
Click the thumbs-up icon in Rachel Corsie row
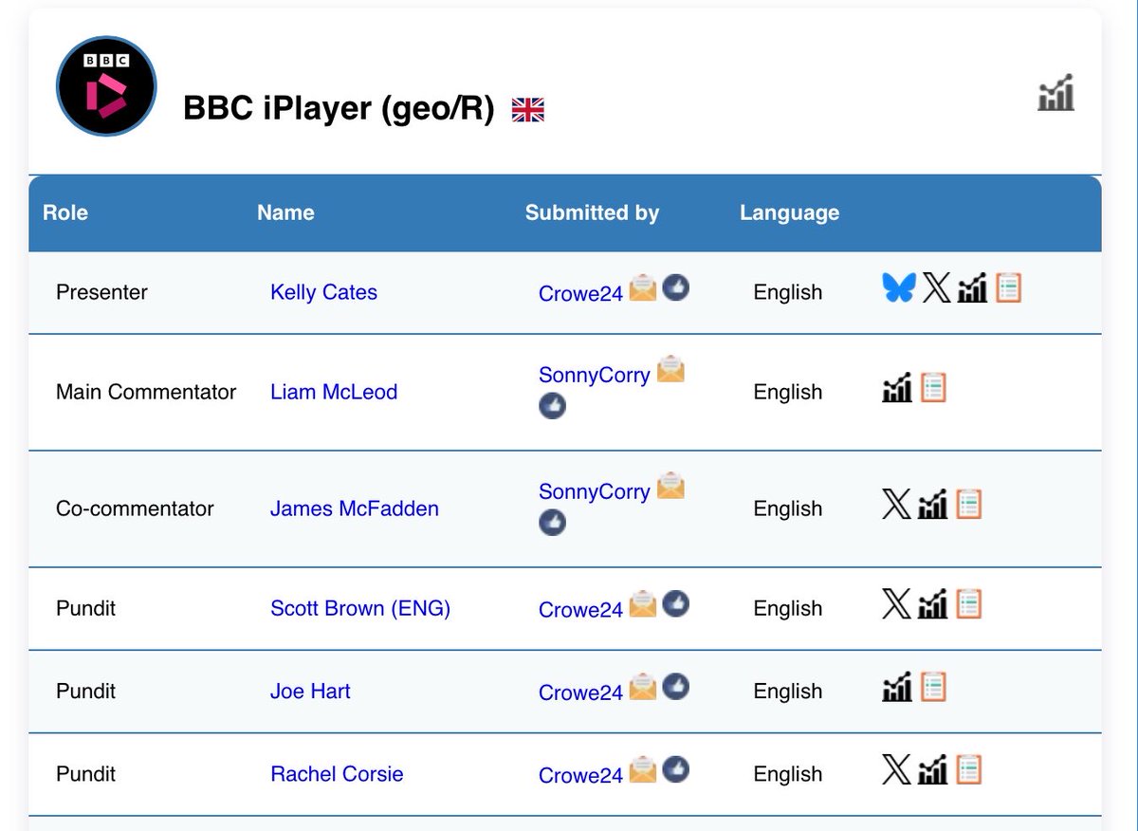point(675,768)
